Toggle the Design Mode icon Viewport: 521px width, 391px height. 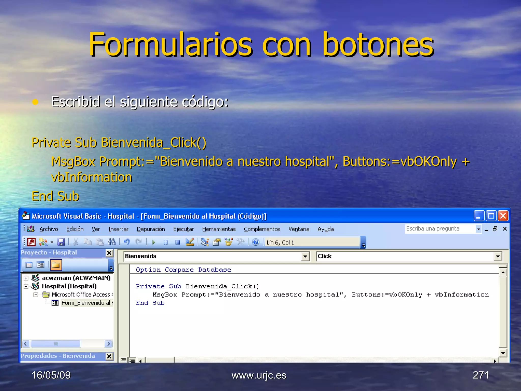coord(190,242)
